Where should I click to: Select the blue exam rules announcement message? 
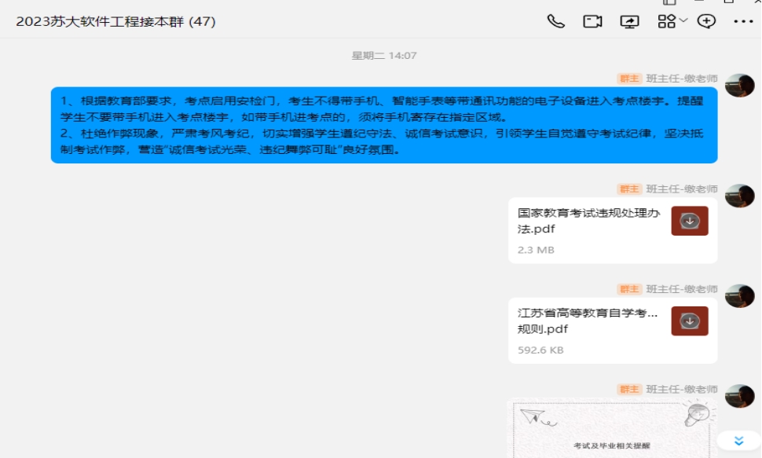pos(383,124)
